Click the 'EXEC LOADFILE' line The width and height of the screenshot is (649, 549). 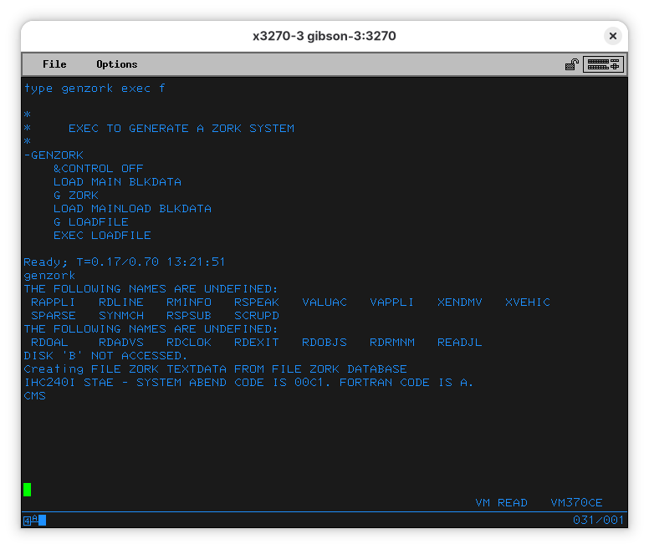point(102,236)
